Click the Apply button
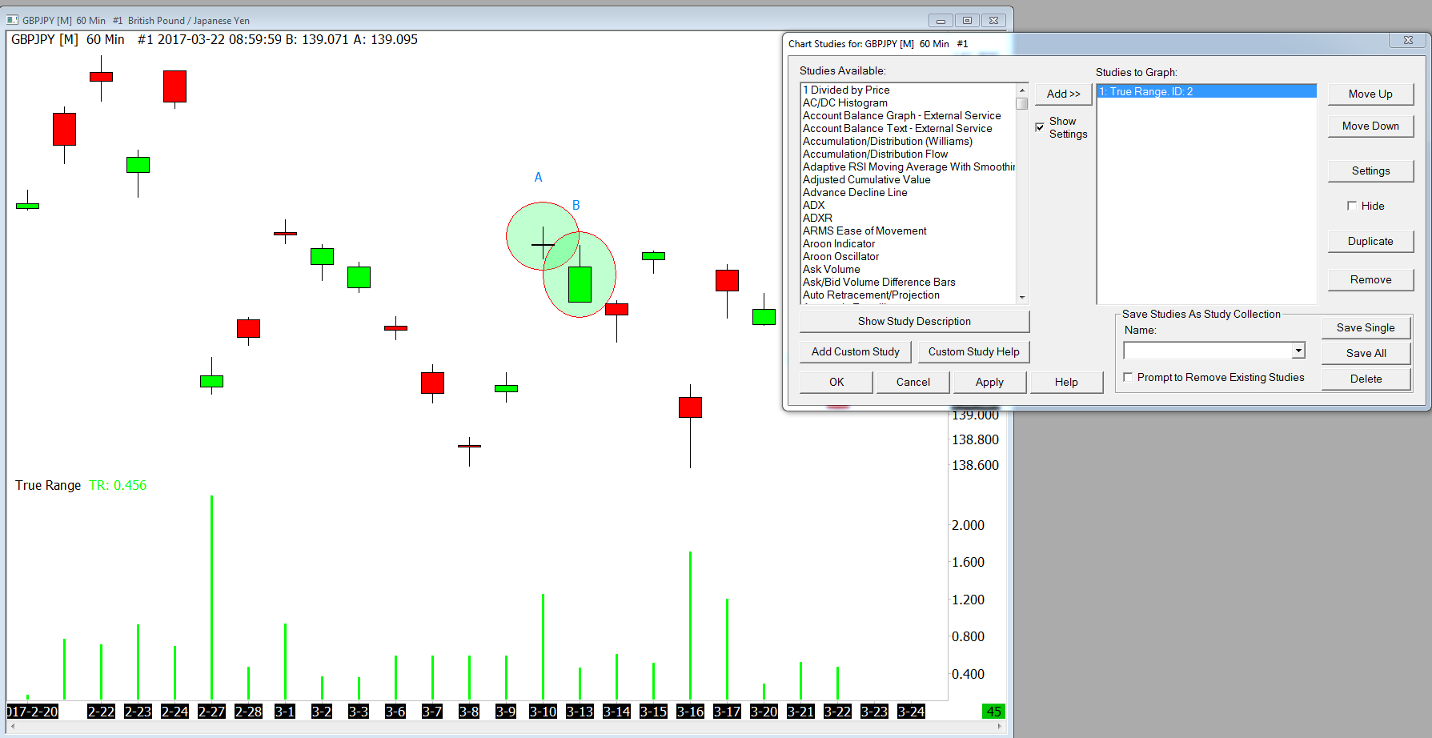 (x=989, y=382)
